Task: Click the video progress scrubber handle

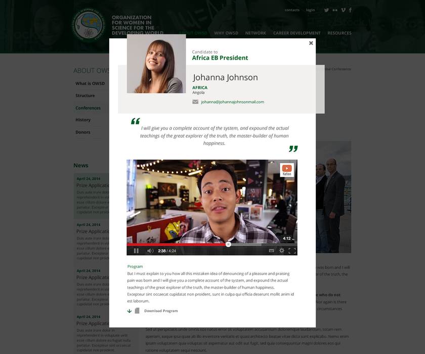Action: (x=228, y=244)
